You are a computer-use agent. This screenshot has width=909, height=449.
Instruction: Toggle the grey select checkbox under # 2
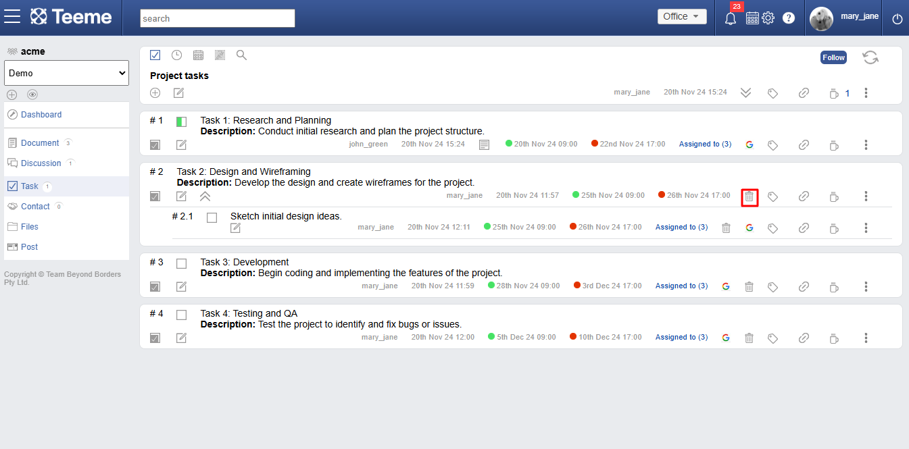click(x=155, y=196)
